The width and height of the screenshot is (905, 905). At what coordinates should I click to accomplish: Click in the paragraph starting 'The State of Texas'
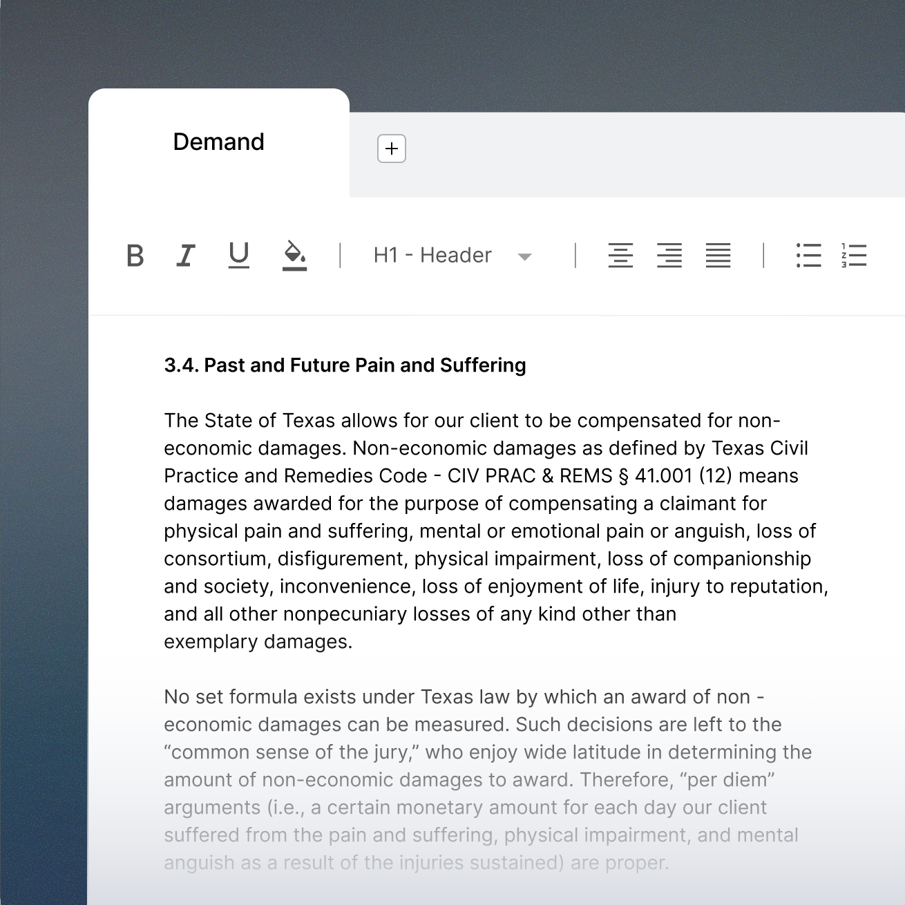pyautogui.click(x=484, y=504)
